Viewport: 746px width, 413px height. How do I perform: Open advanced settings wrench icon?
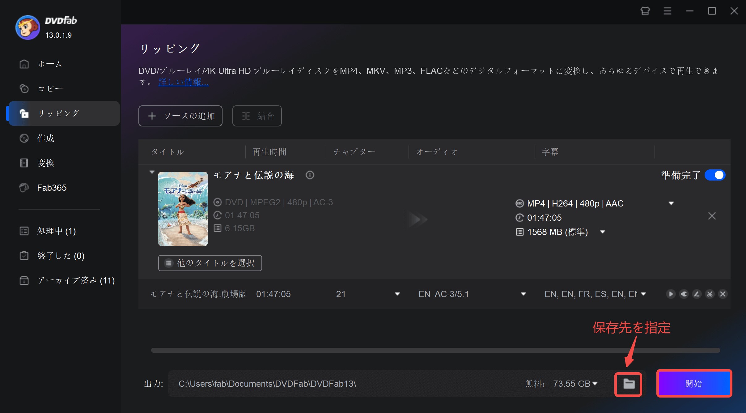[684, 294]
